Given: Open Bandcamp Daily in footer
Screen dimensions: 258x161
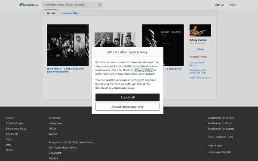Looking at the screenshot, I should pyautogui.click(x=16, y=129).
